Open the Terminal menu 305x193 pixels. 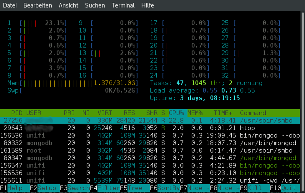(123, 5)
